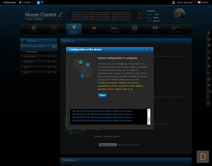Open the Consumption charts section
Screen dimensions: 212x166
point(115,29)
